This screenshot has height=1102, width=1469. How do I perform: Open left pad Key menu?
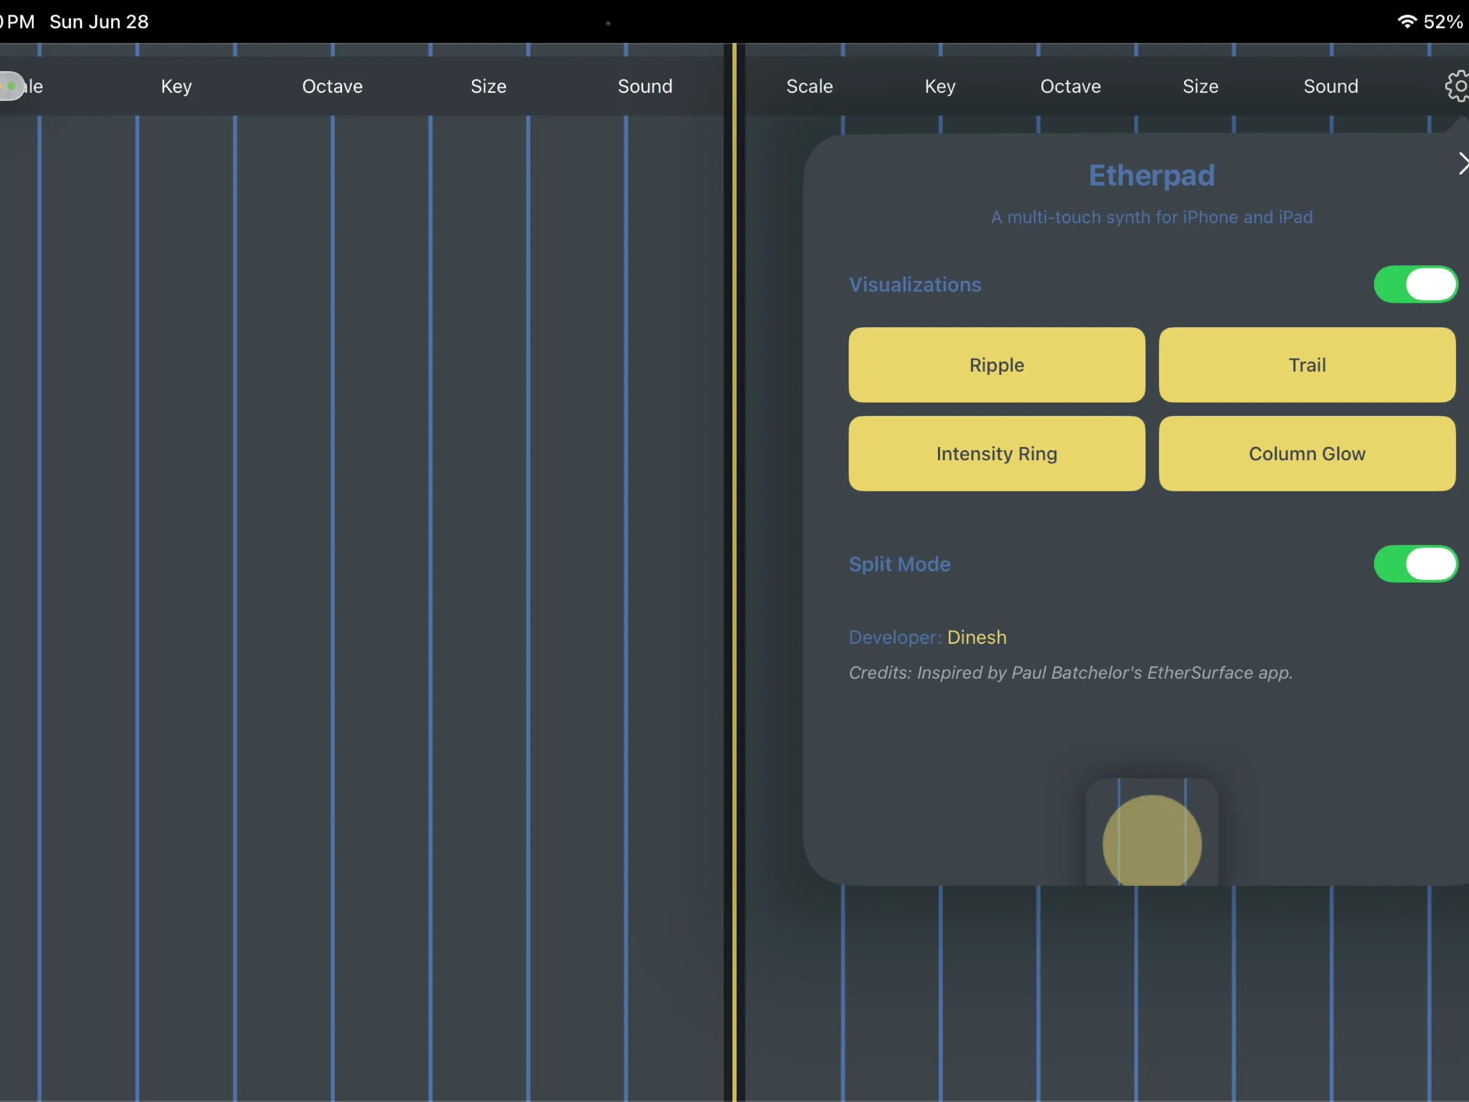pos(177,86)
